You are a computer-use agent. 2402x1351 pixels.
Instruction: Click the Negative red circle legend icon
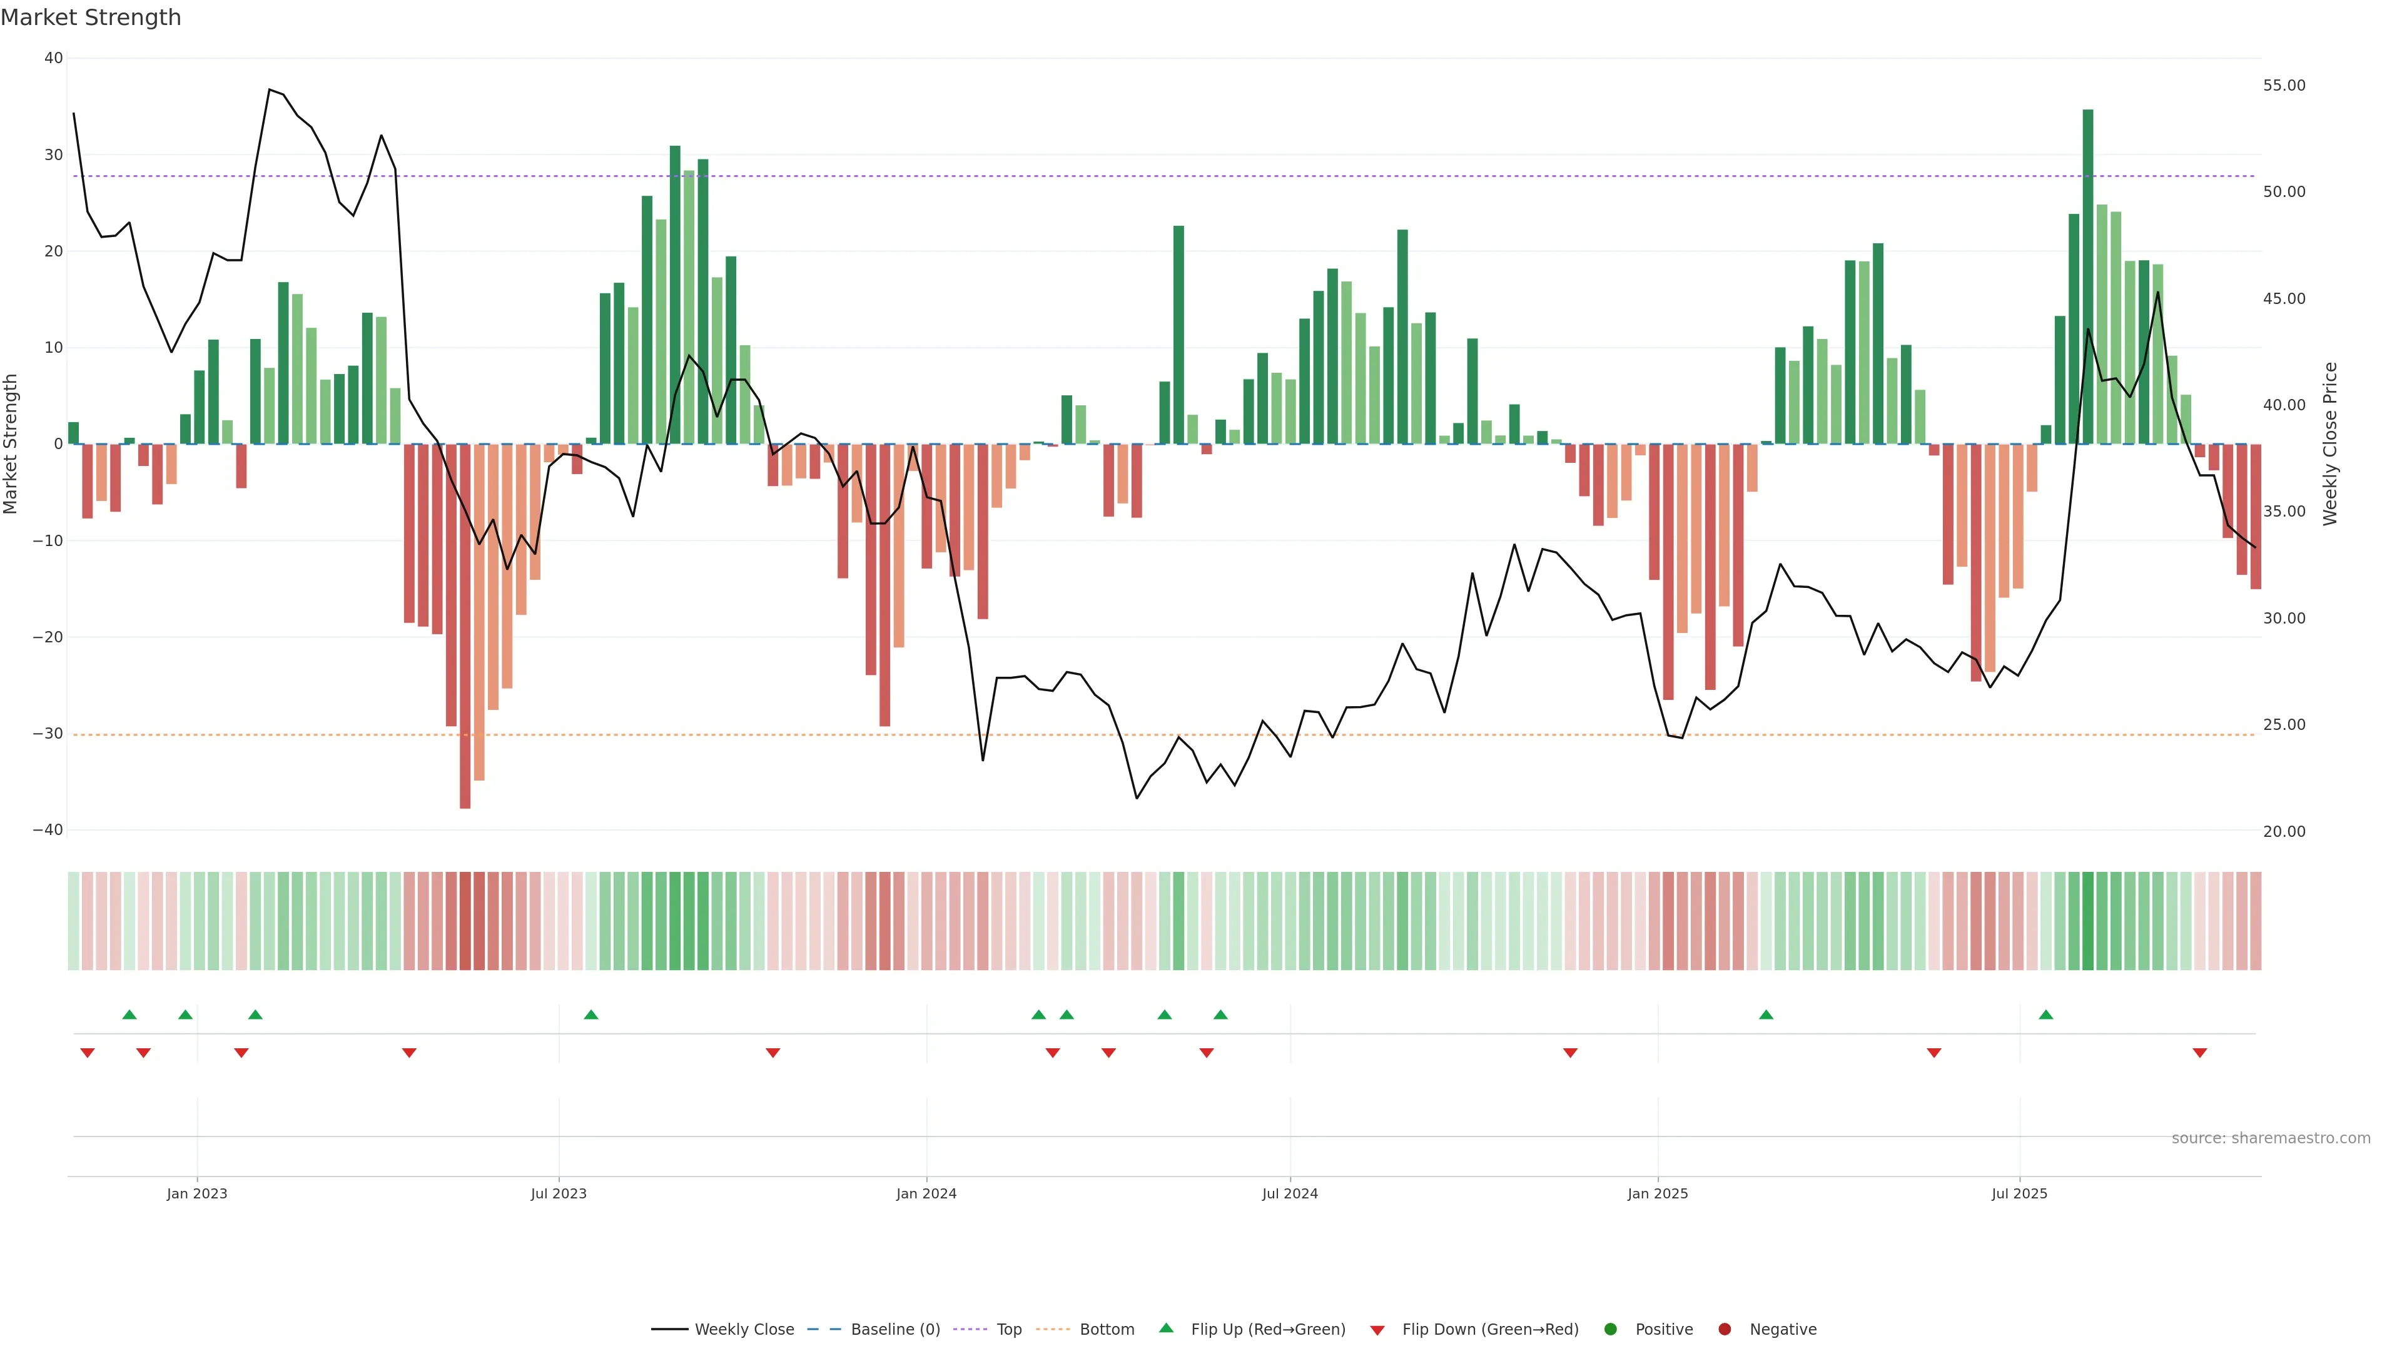1724,1328
